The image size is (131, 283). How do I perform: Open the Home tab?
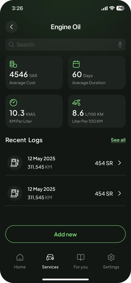coord(20,261)
